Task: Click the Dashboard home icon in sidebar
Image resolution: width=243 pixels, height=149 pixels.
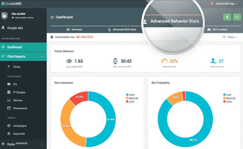Action: coord(3,47)
